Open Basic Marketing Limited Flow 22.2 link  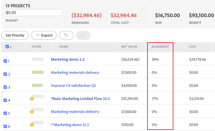coord(80,99)
